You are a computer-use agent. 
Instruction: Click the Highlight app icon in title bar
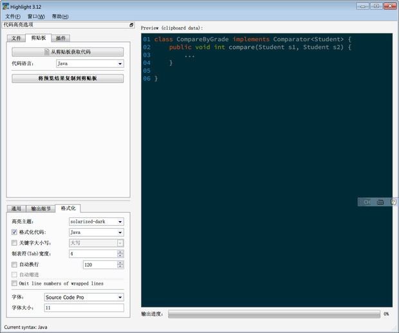pos(6,6)
